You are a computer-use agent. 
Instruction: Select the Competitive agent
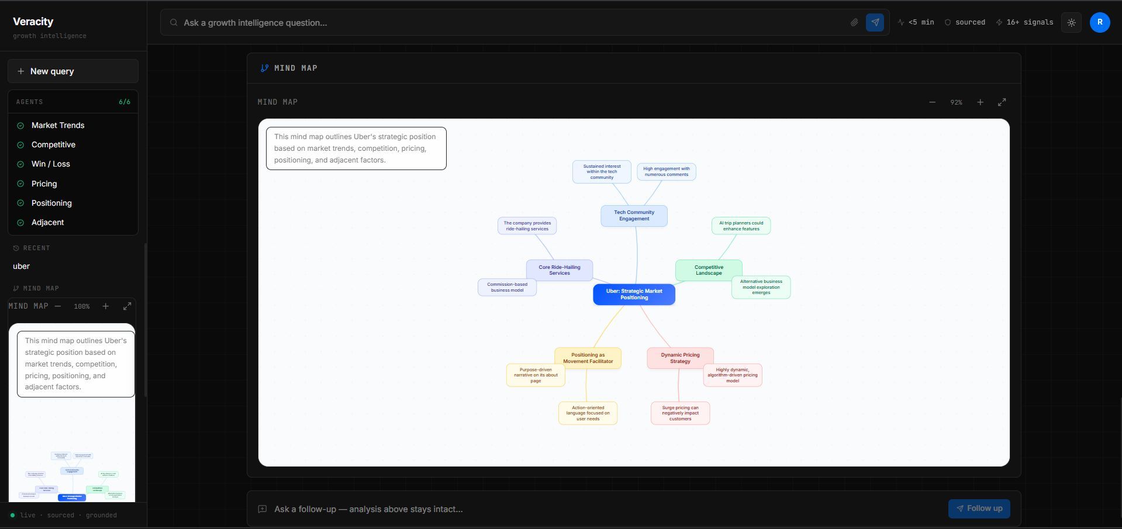pos(73,145)
